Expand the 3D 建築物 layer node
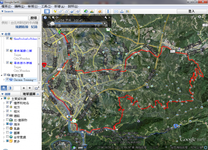This screenshot has height=150, width=208. pos(4,120)
